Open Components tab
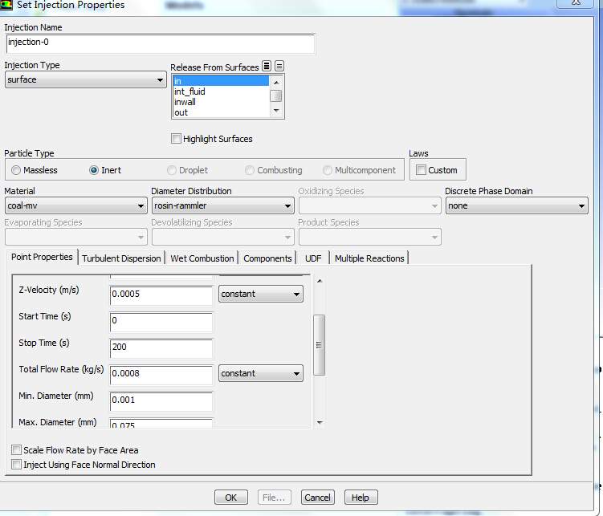The width and height of the screenshot is (603, 516). 267,258
